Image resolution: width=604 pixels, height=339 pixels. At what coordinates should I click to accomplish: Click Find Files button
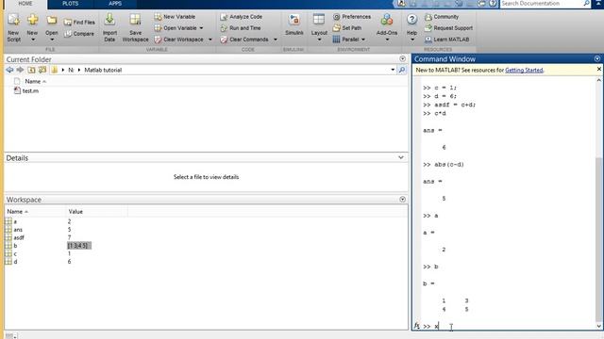coord(79,23)
